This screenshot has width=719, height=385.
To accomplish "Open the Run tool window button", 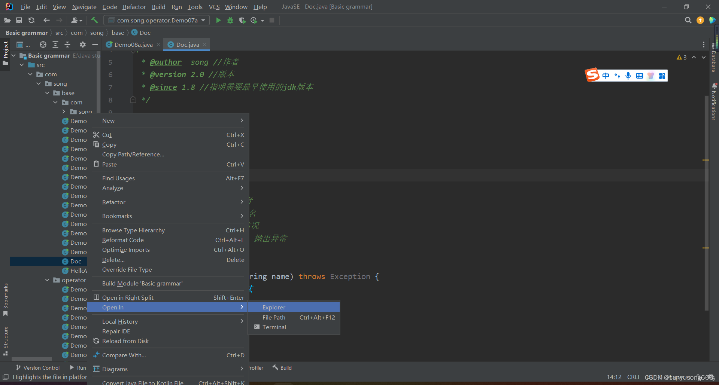I will 78,368.
